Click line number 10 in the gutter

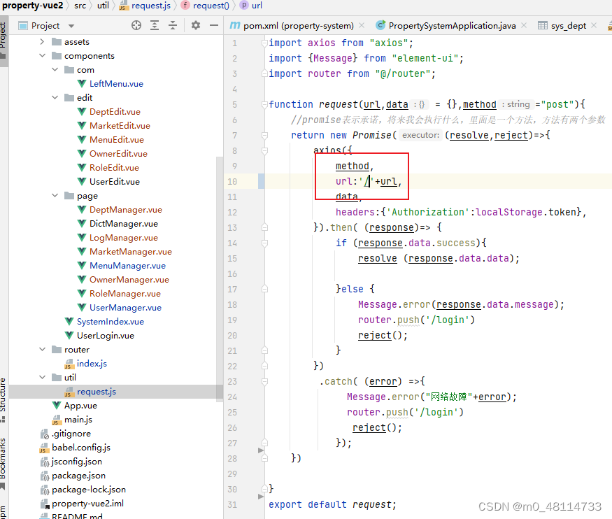point(232,181)
